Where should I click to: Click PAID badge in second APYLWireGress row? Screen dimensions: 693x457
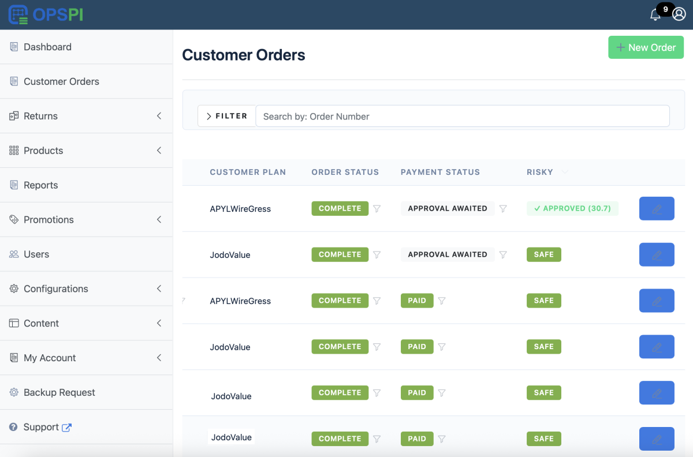[417, 301]
